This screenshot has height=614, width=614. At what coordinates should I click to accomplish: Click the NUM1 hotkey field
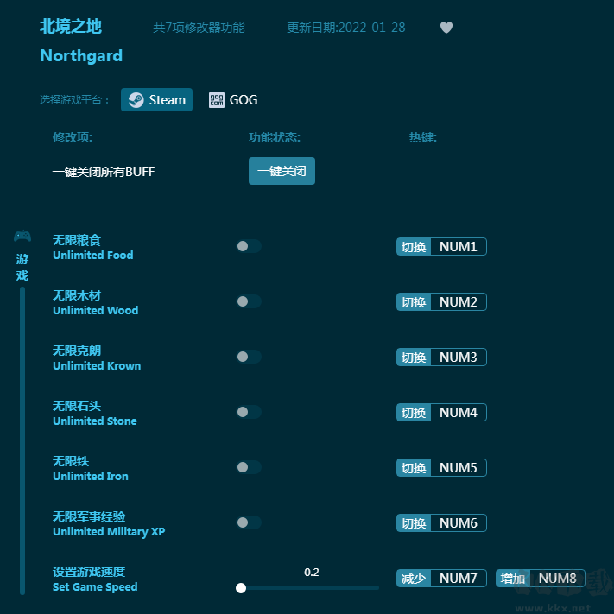pos(459,247)
